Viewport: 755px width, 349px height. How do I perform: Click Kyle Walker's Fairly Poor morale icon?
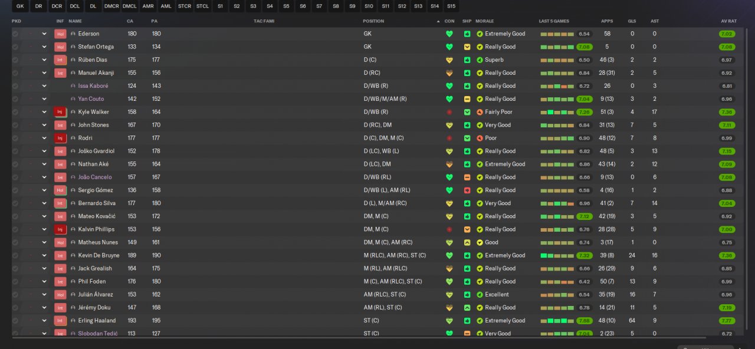pos(480,112)
